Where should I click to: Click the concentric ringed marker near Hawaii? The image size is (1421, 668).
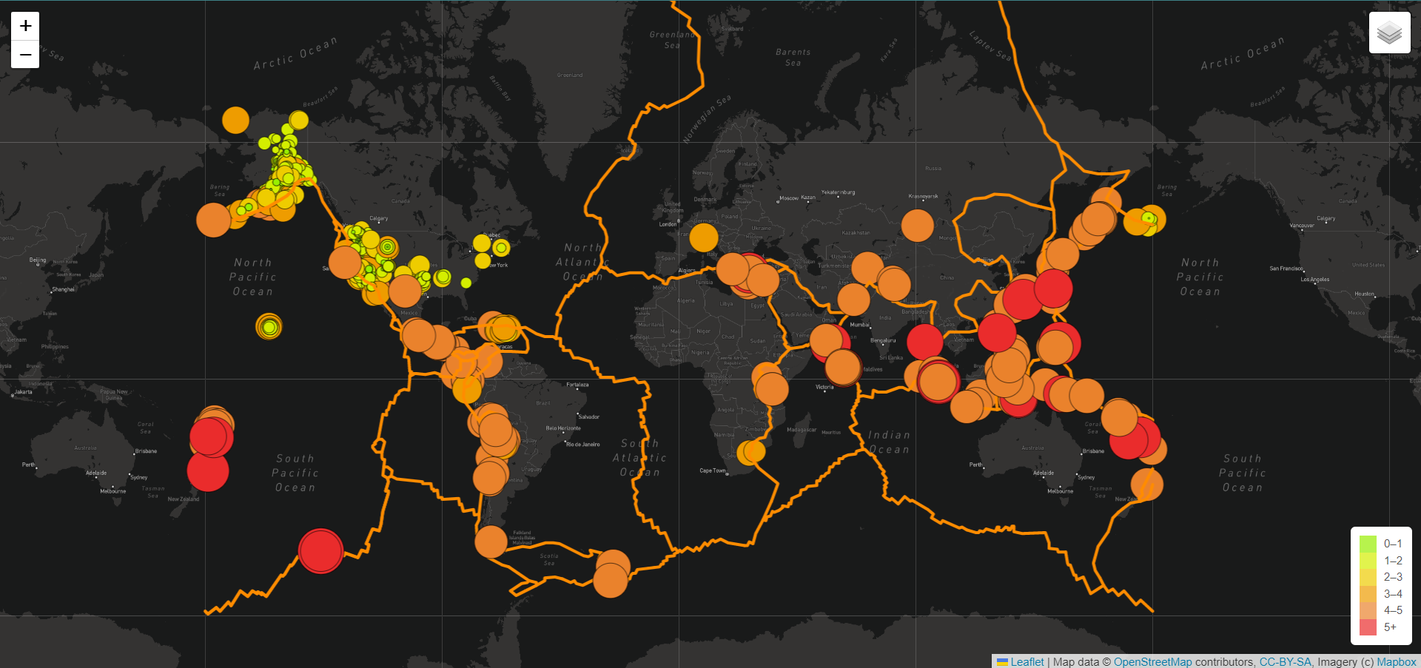pyautogui.click(x=269, y=326)
